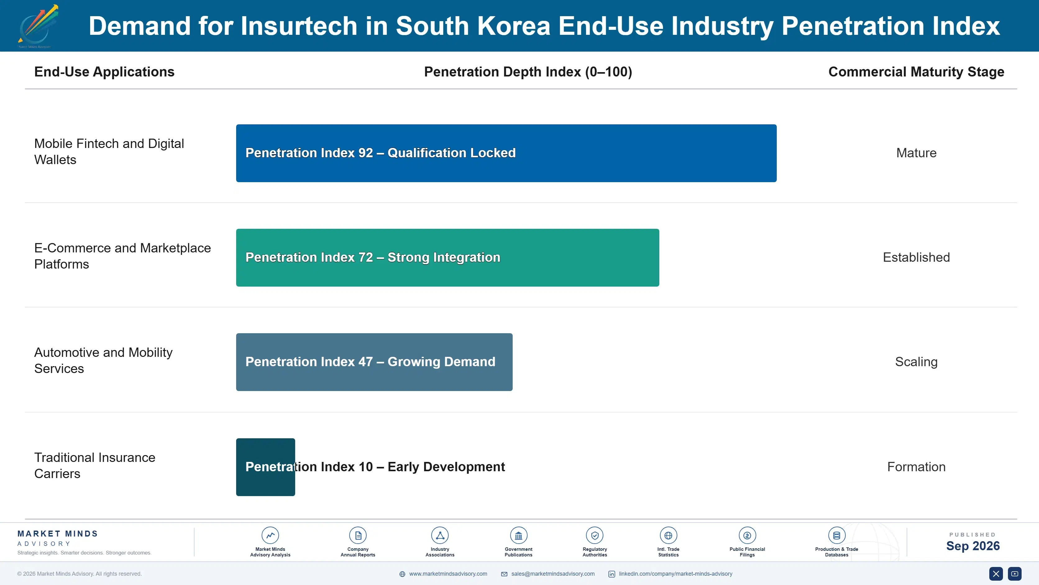
Task: Click the 'End-Use Applications' column header
Action: [104, 72]
